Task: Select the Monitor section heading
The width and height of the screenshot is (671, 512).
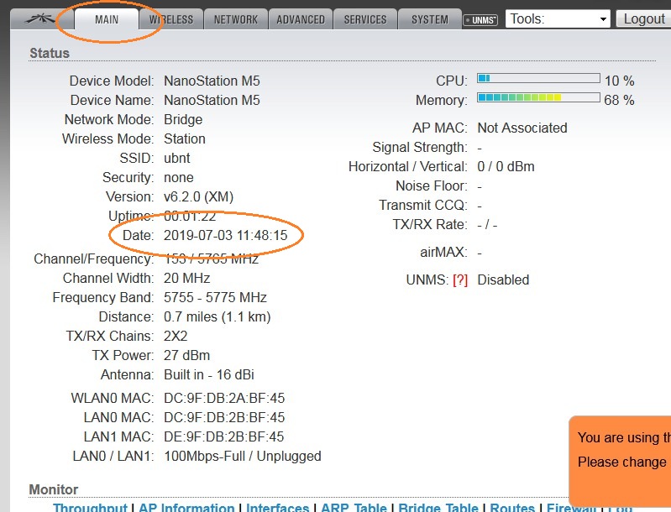Action: coord(54,489)
